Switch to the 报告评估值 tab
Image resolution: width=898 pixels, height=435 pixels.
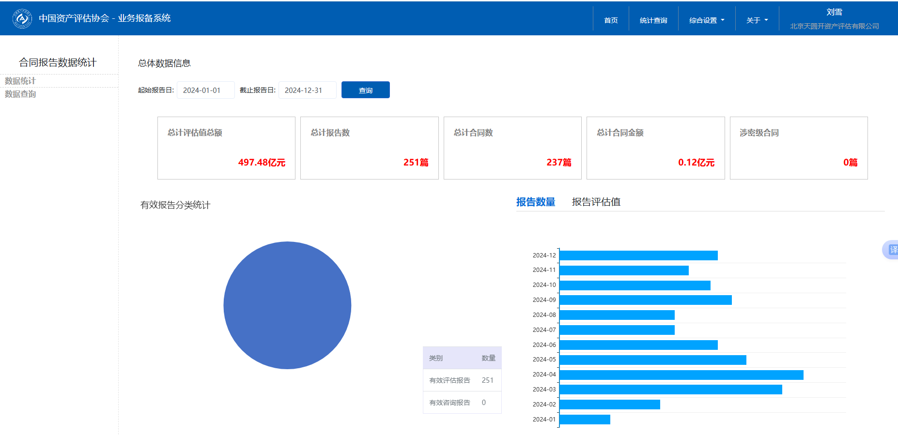[x=596, y=202]
